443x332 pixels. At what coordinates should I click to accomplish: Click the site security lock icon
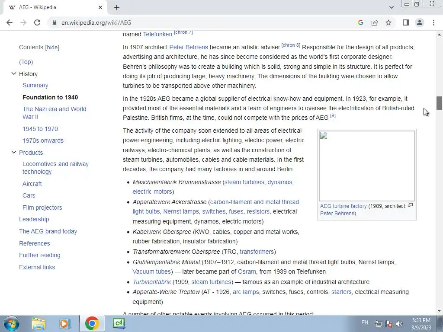pos(55,22)
